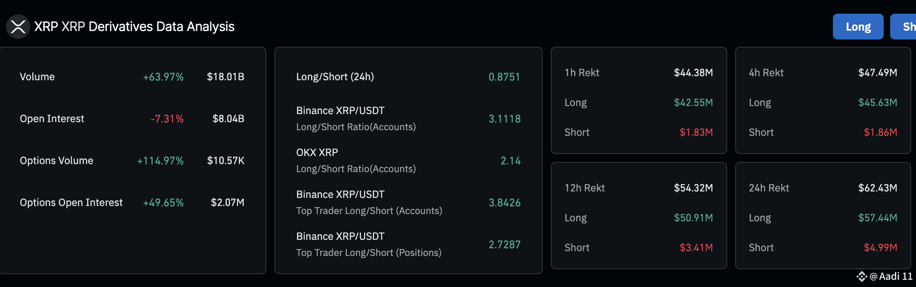Click the blue Long button

[858, 27]
